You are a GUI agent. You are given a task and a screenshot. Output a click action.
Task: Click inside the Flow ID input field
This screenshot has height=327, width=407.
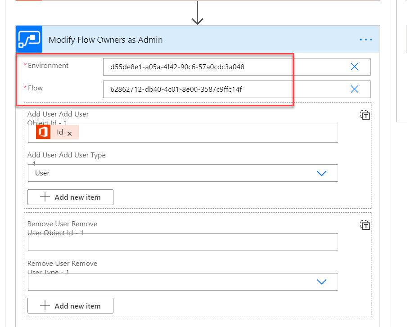click(x=203, y=89)
